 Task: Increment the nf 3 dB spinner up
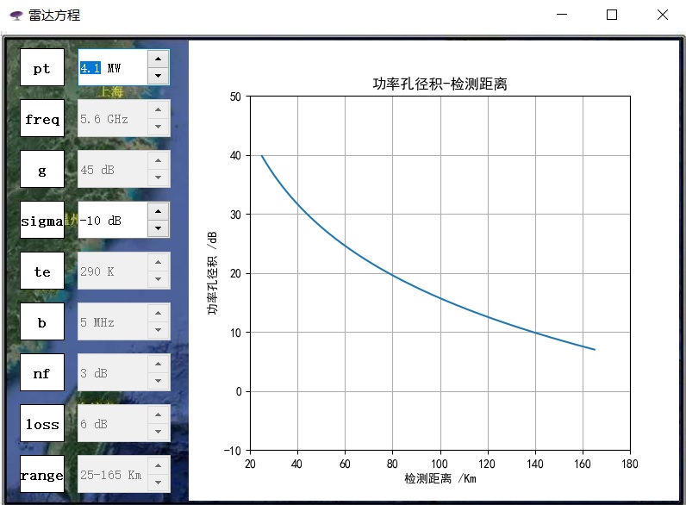(158, 364)
